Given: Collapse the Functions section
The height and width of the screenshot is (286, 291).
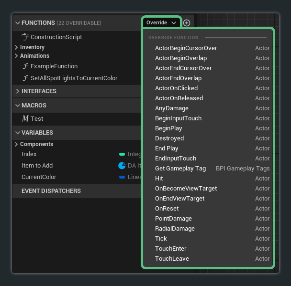Looking at the screenshot, I should tap(17, 23).
